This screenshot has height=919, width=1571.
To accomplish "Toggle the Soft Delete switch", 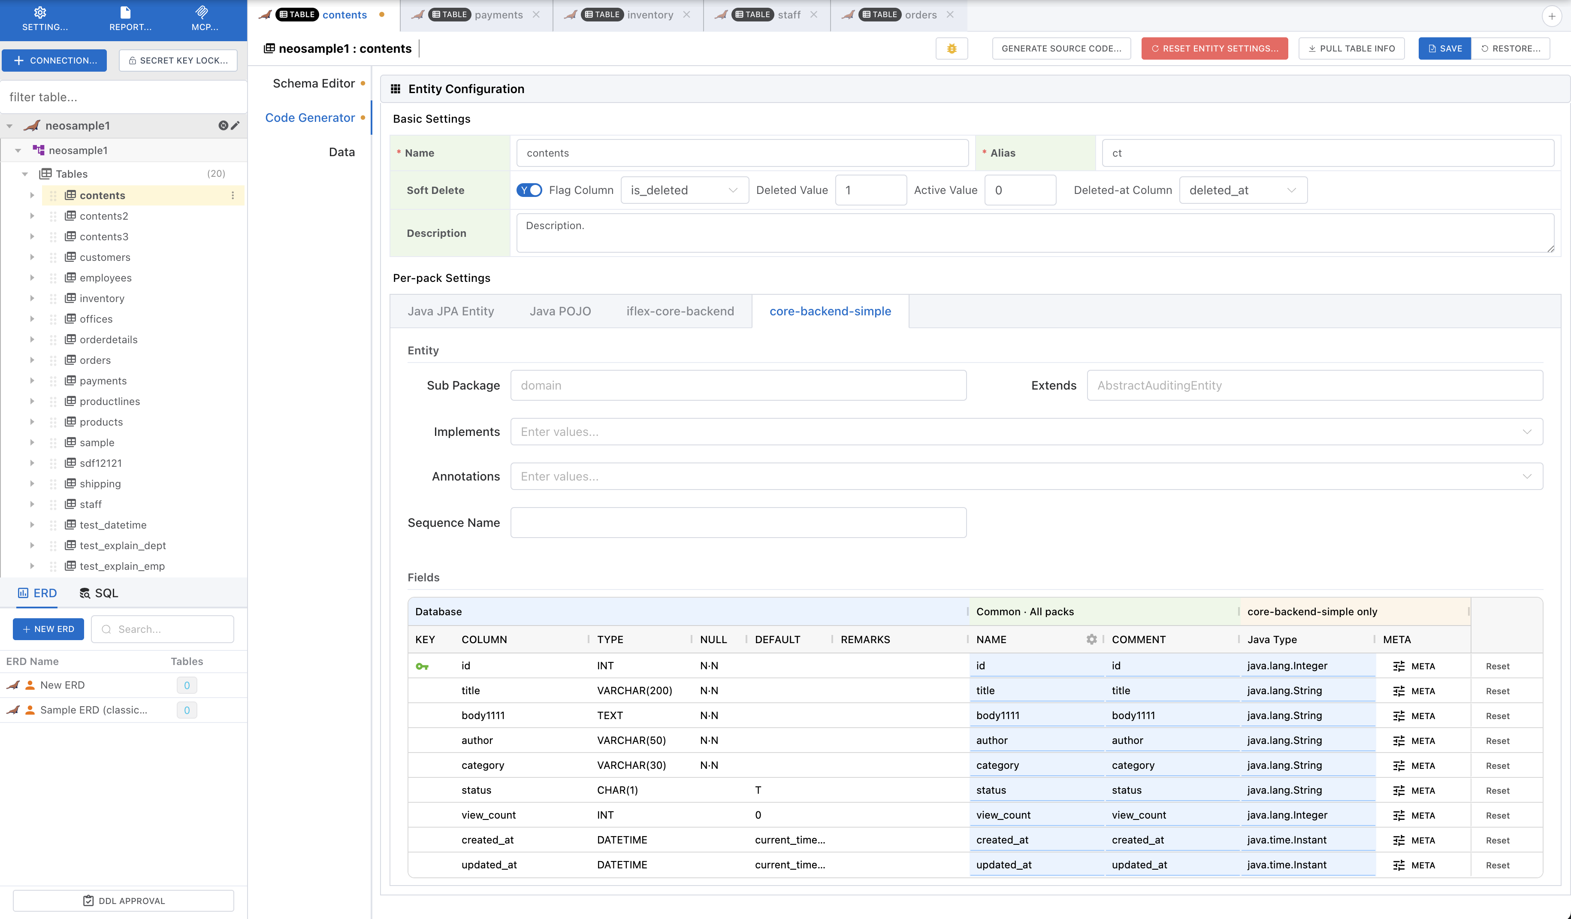I will [x=529, y=190].
